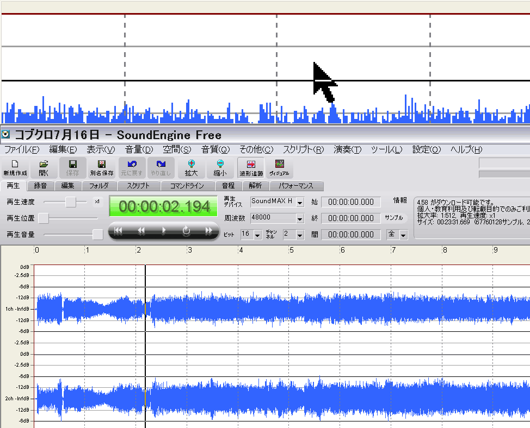Click the 始 start time field

pyautogui.click(x=351, y=202)
